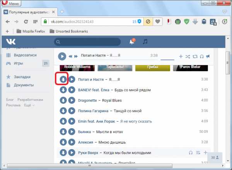
Task: Toggle broadcast with megaphone icon
Action: (x=208, y=56)
